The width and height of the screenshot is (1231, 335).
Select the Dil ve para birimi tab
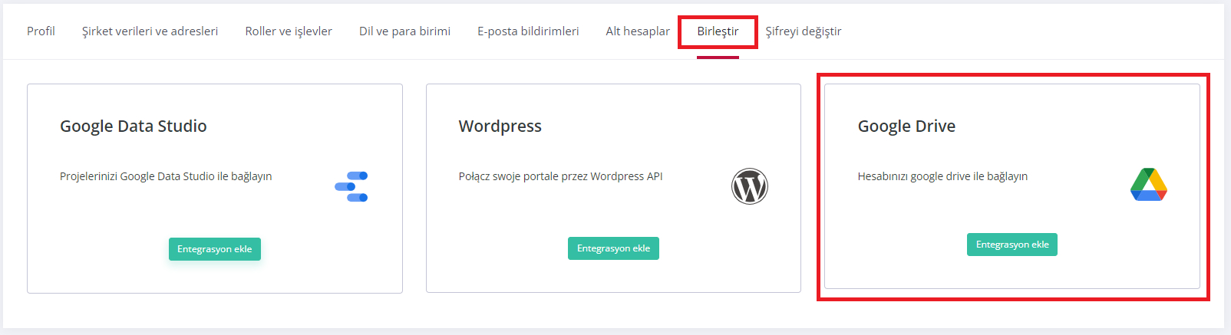click(404, 31)
